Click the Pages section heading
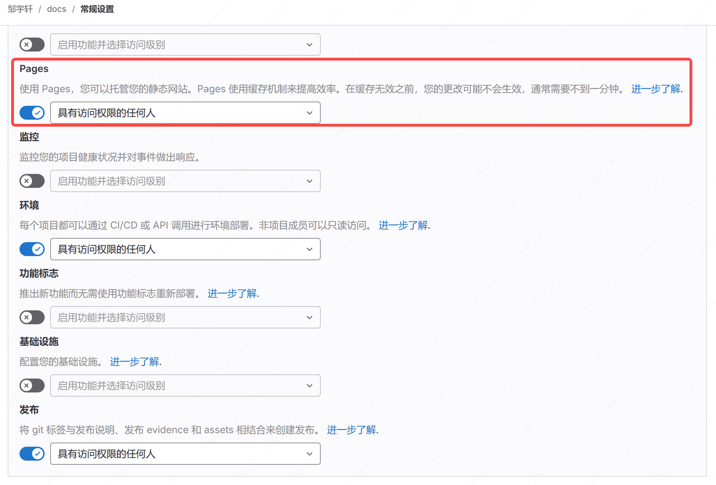The image size is (716, 485). click(34, 69)
